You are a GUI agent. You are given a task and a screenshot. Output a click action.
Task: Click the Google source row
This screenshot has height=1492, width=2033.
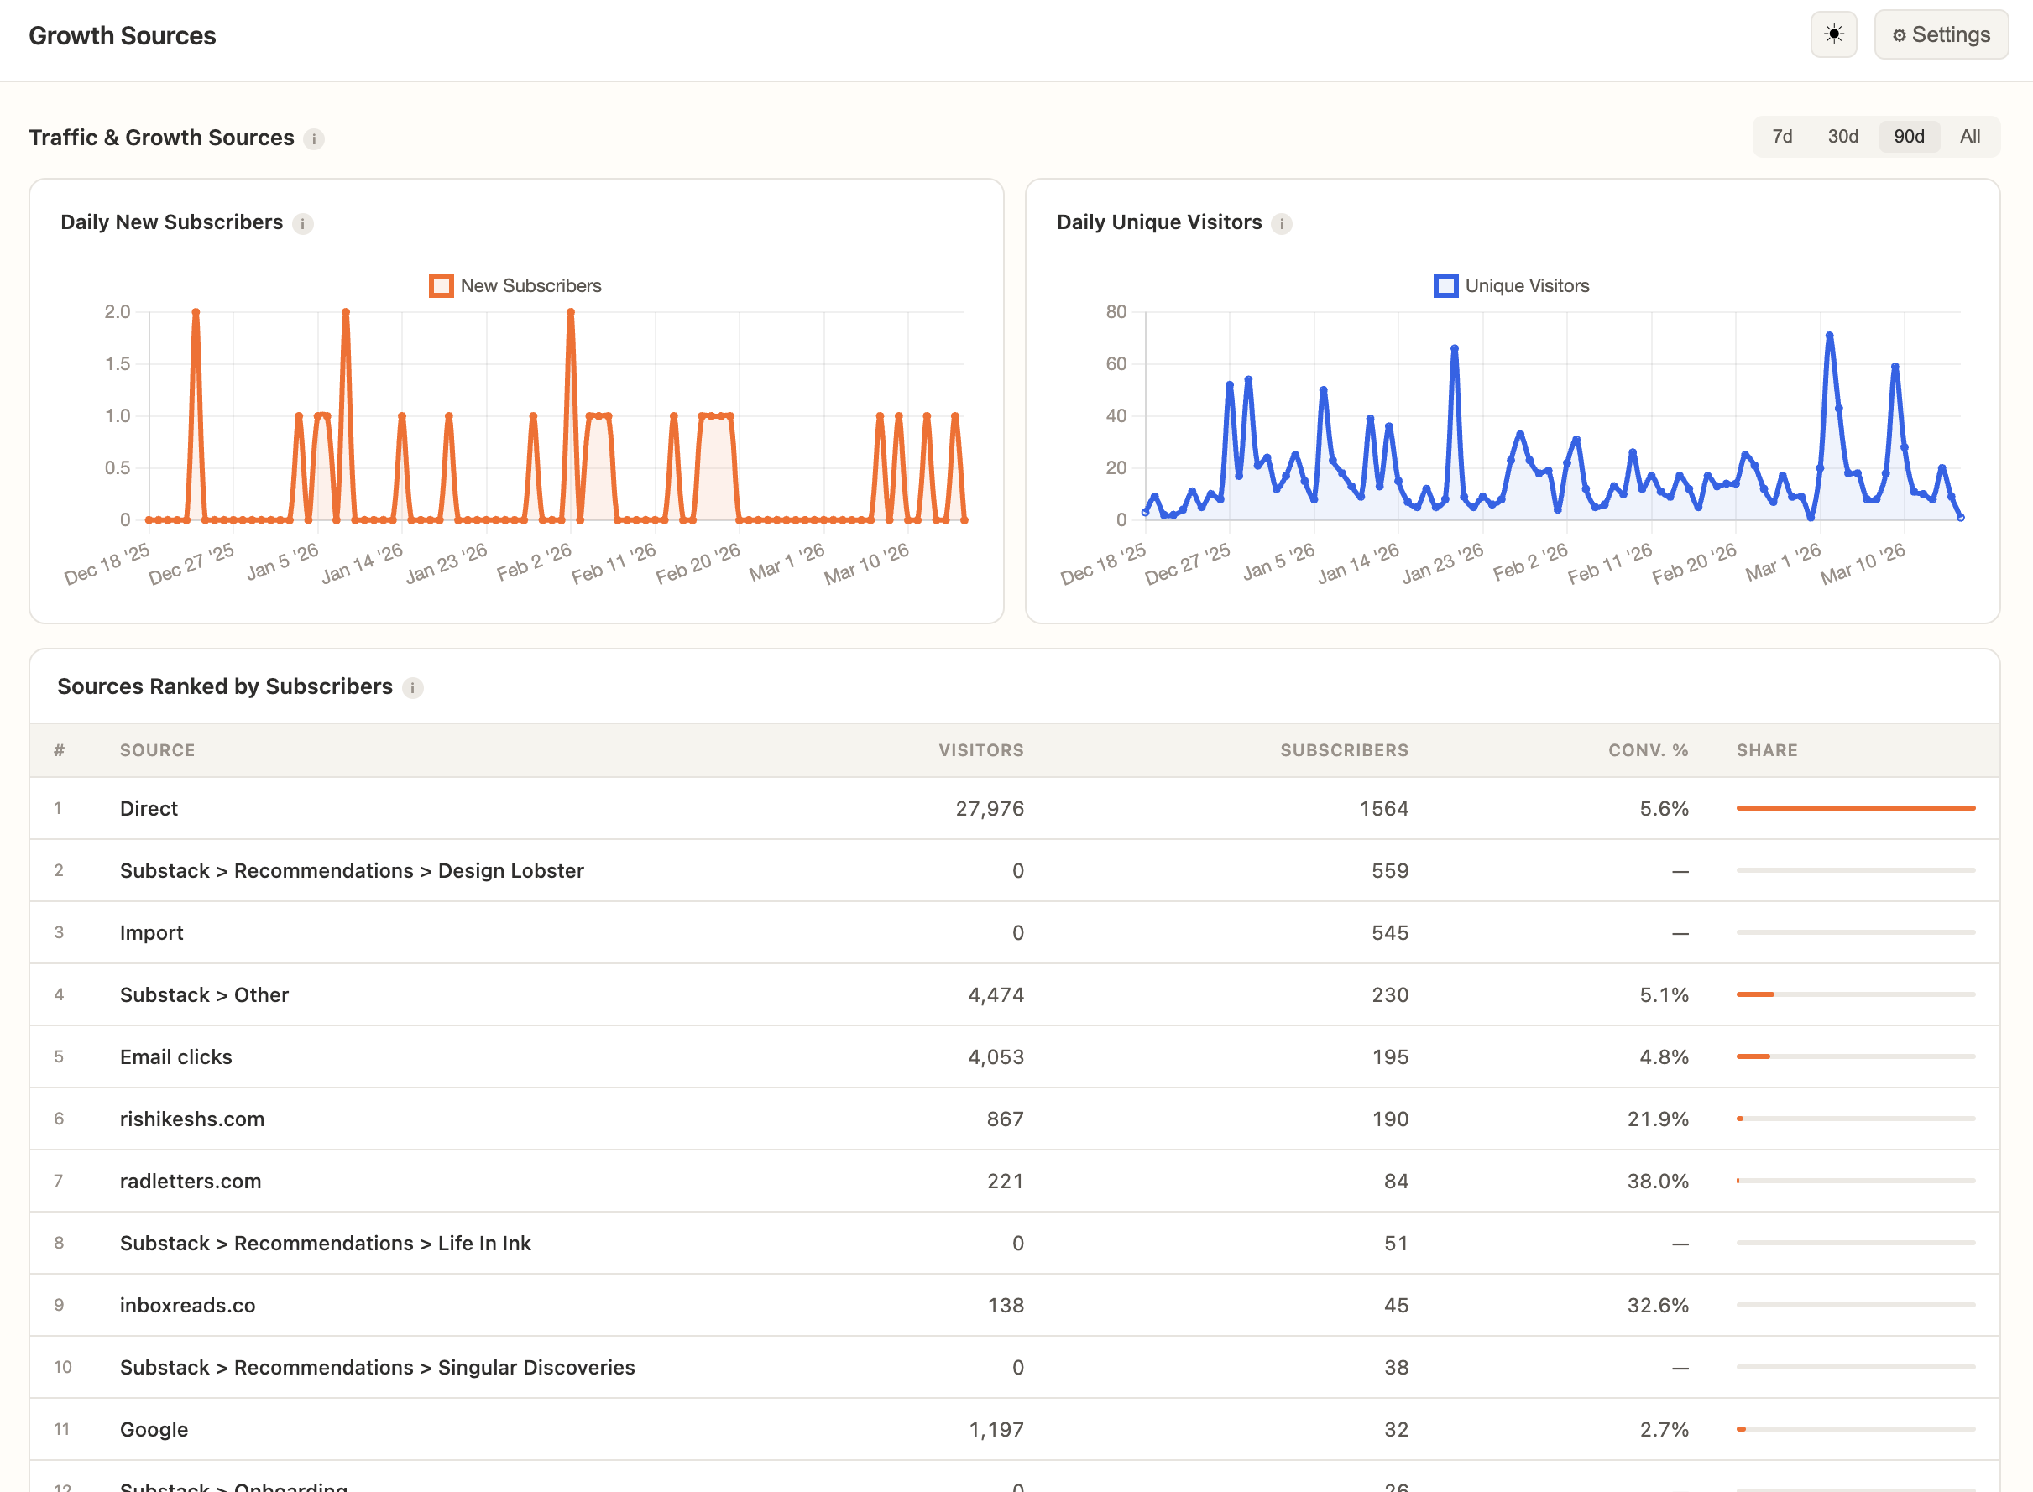[x=154, y=1430]
